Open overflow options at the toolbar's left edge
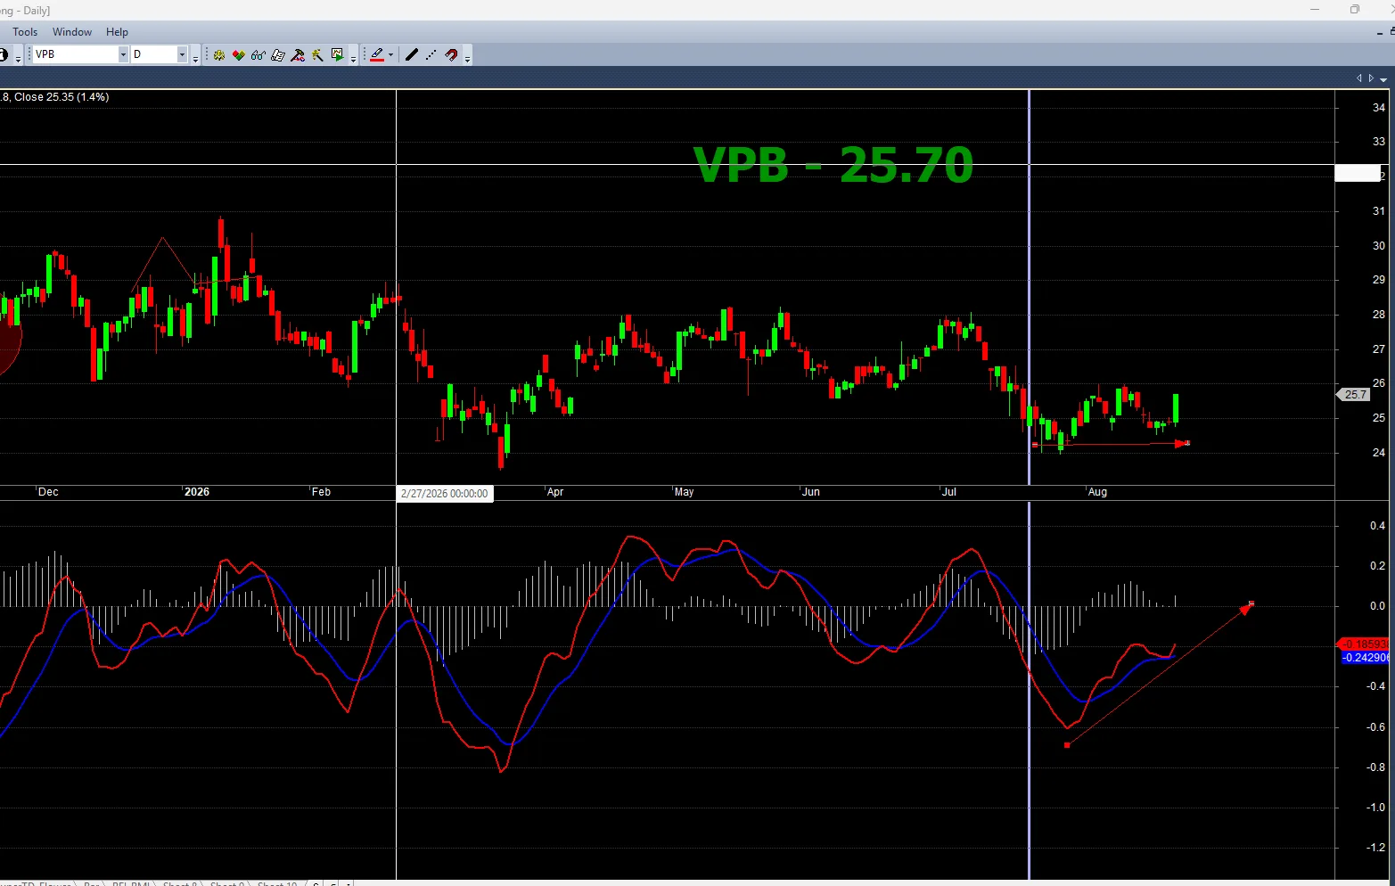The image size is (1395, 886). point(18,56)
